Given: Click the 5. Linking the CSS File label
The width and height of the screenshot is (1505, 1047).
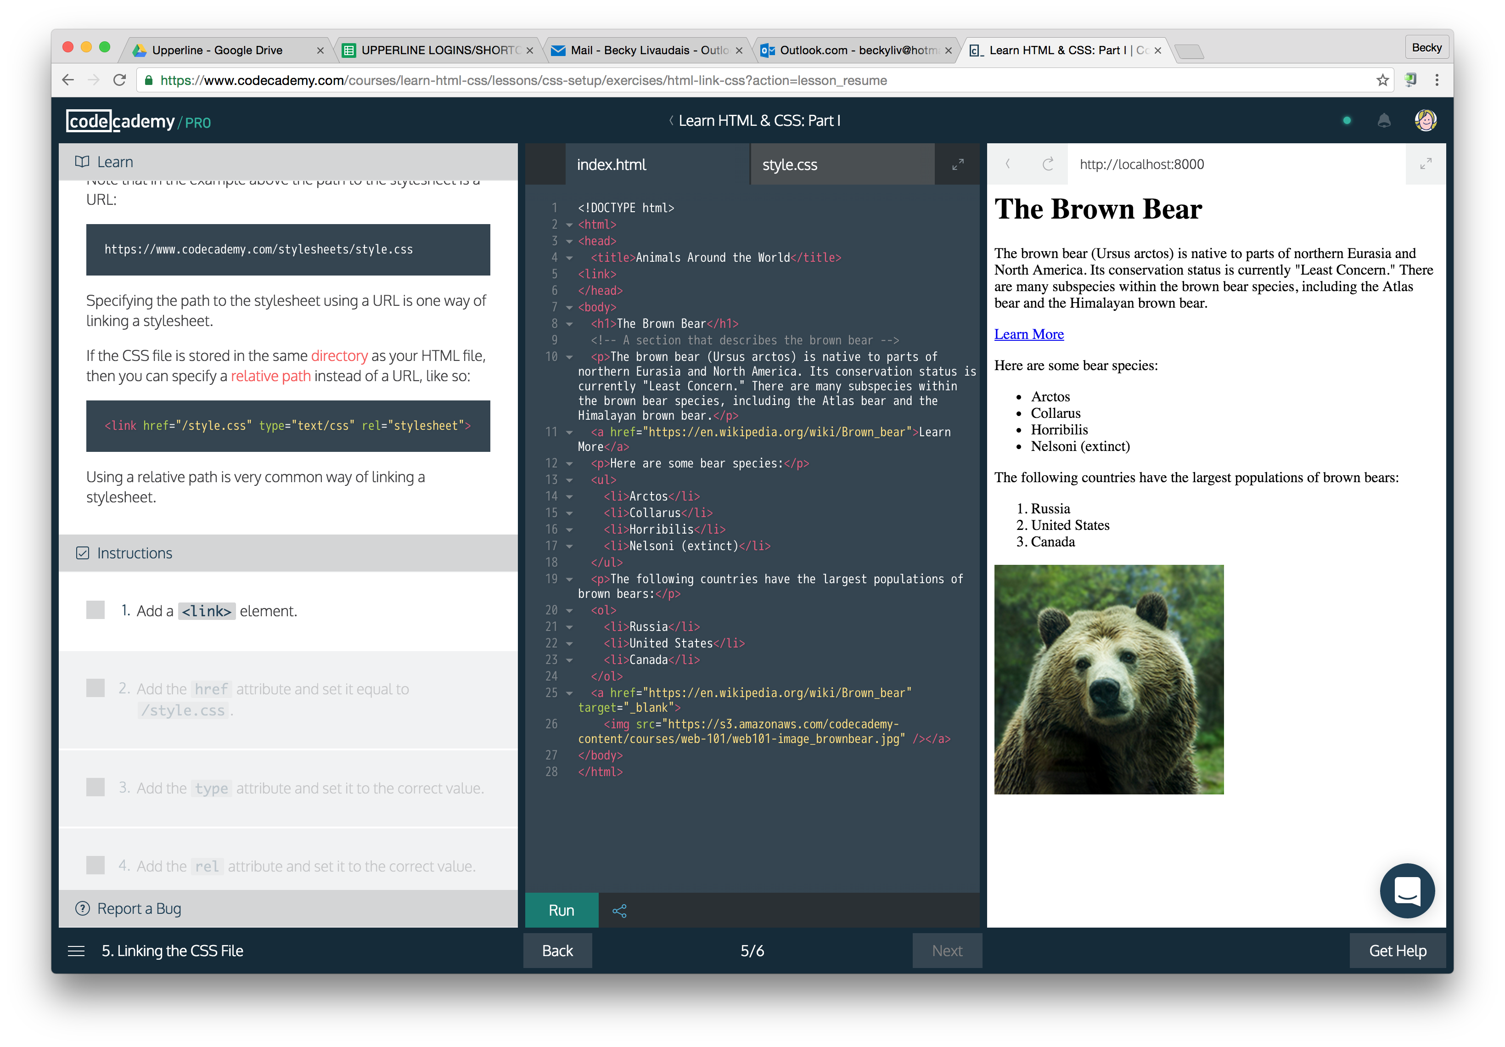Looking at the screenshot, I should coord(172,951).
